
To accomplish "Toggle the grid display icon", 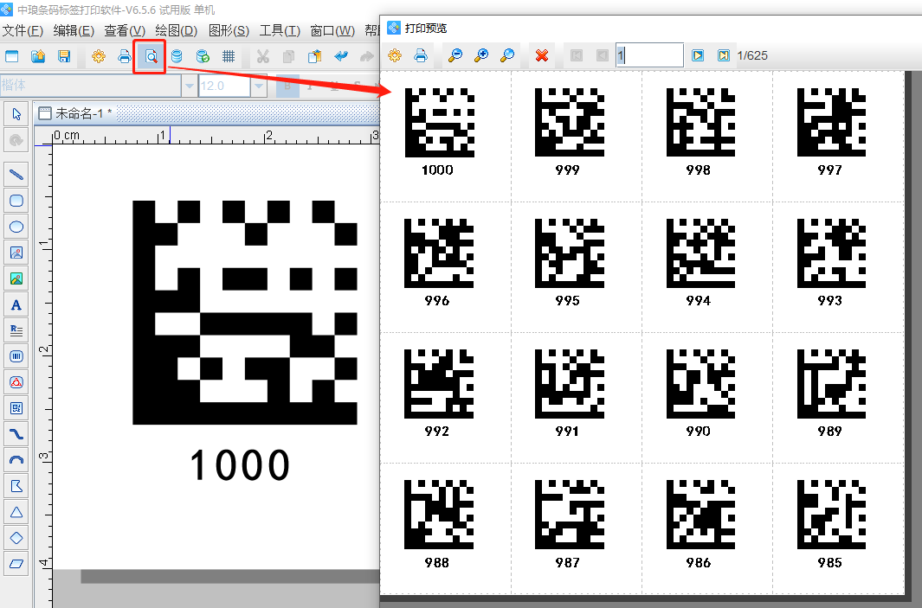I will [229, 57].
